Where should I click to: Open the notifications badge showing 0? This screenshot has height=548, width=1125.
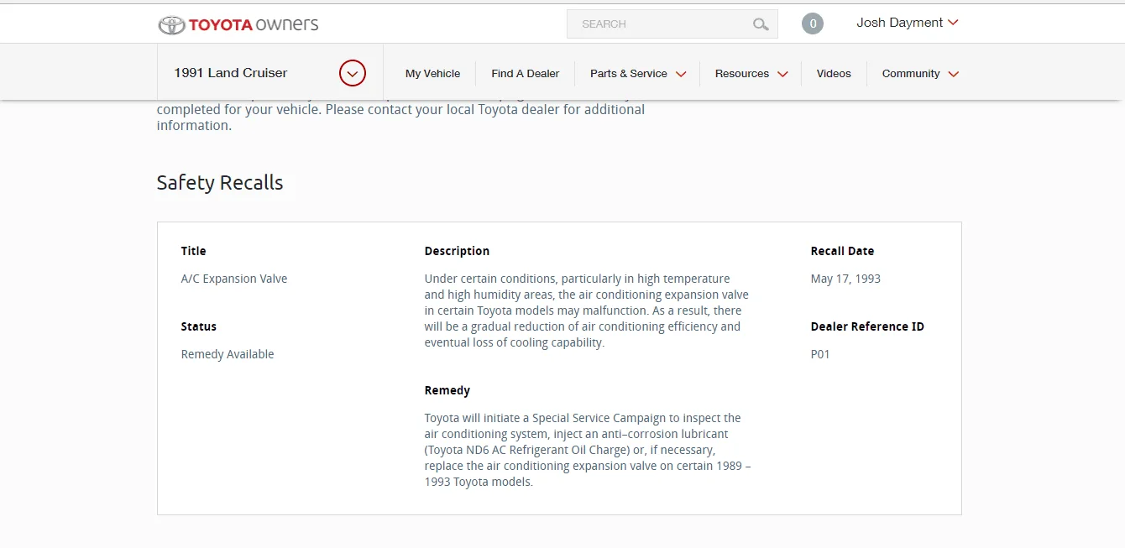click(x=813, y=23)
